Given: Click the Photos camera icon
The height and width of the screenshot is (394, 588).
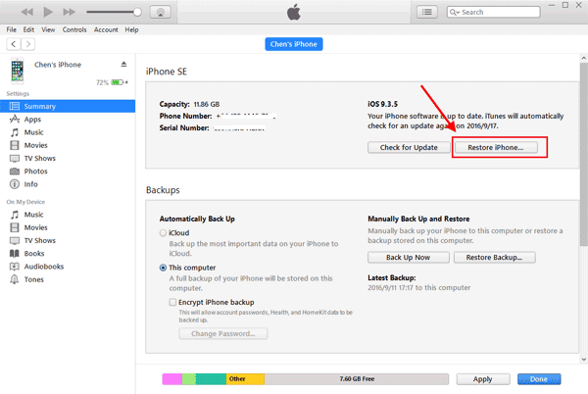Looking at the screenshot, I should [15, 172].
